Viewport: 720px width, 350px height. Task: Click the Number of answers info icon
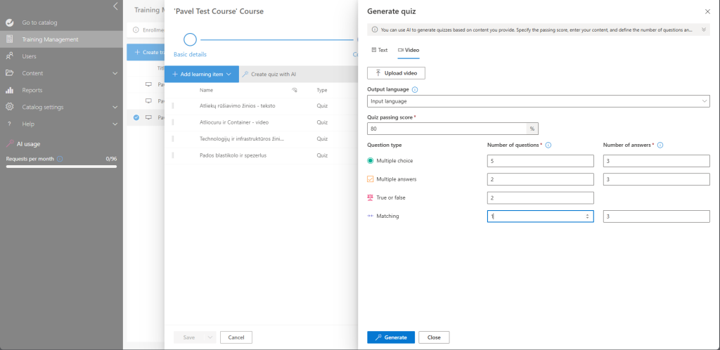(x=660, y=145)
